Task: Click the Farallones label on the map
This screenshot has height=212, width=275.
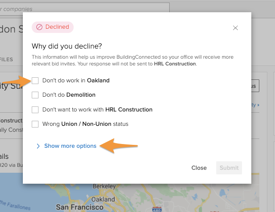Action: click(17, 207)
